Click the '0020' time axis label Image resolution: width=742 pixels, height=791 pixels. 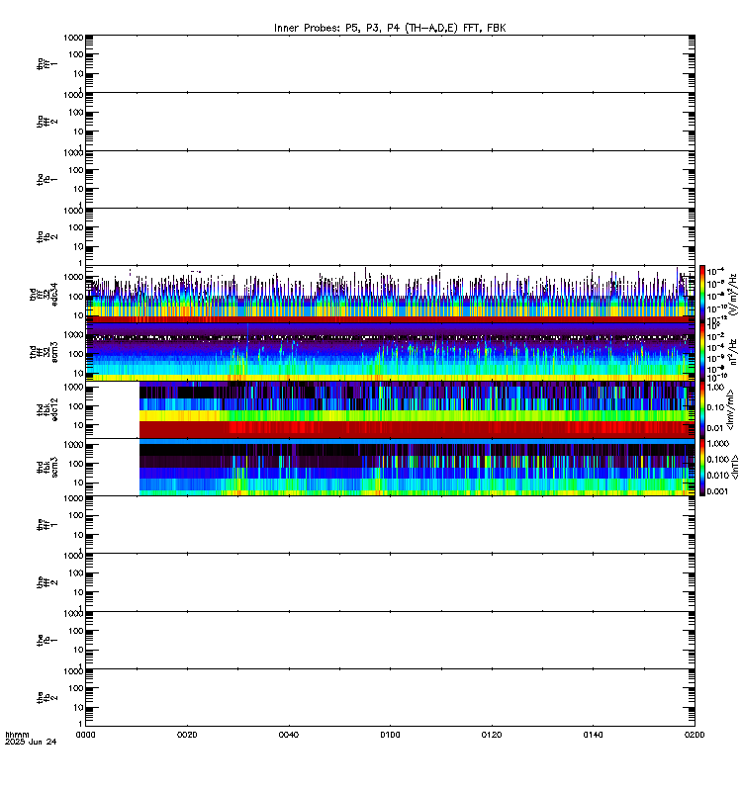click(187, 735)
